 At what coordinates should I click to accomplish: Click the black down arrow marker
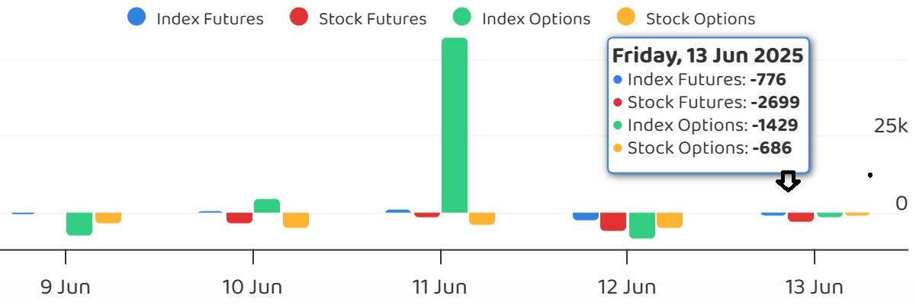[788, 182]
